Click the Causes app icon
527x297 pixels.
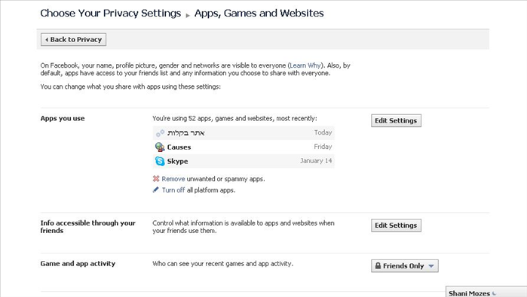tap(160, 147)
